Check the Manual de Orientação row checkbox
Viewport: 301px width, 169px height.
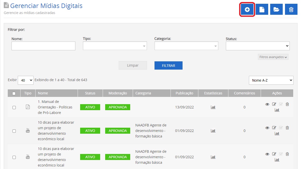[14, 107]
